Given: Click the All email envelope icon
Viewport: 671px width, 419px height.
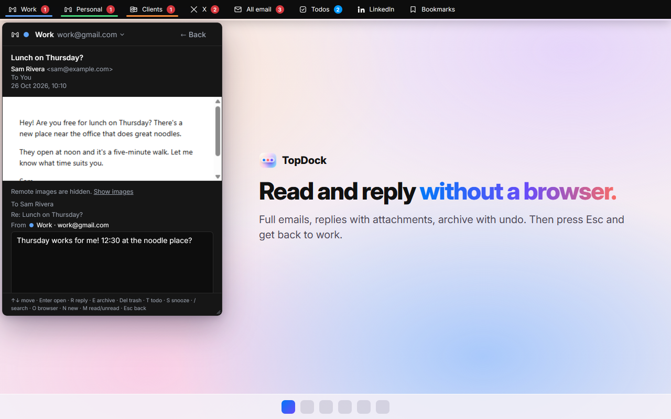Looking at the screenshot, I should pyautogui.click(x=238, y=9).
